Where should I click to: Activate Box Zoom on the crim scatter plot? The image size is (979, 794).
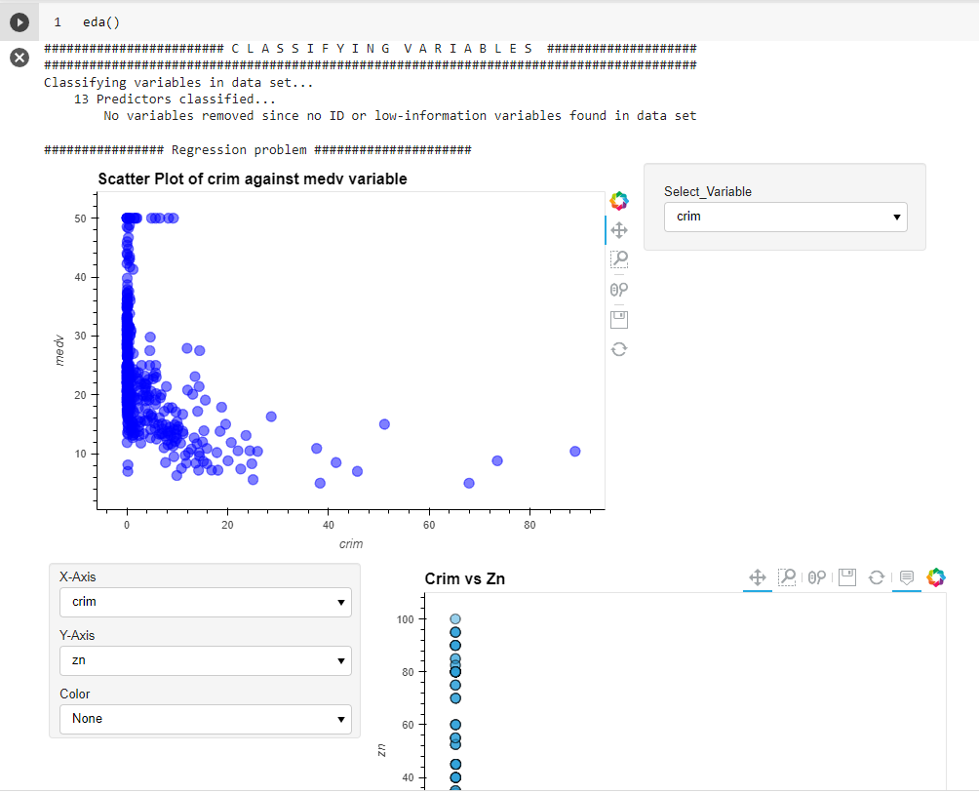(619, 259)
